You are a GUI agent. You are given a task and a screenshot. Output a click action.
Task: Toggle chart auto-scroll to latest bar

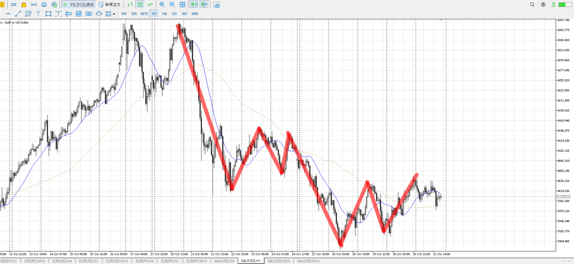[x=194, y=5]
